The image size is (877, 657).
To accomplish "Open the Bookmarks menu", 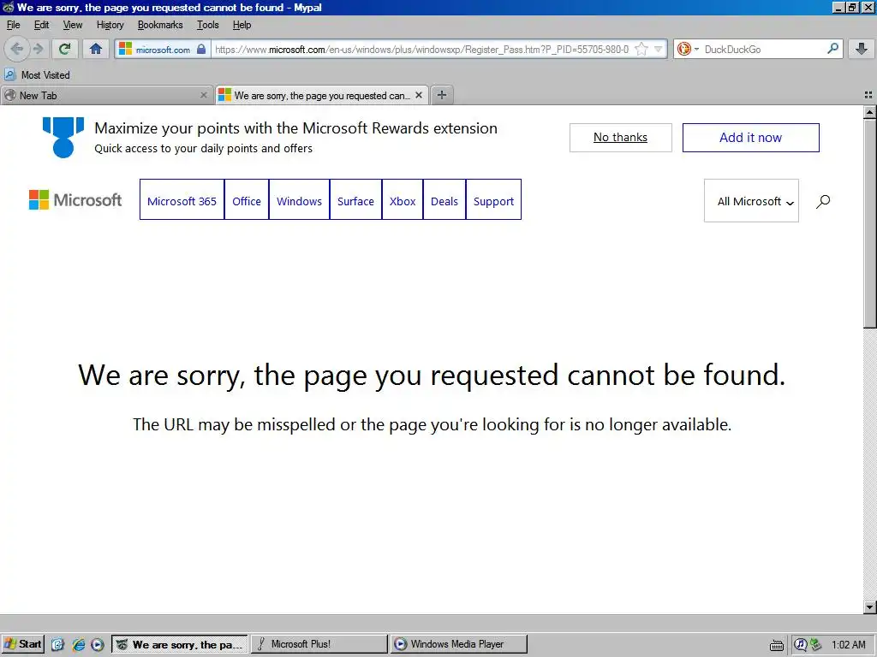I will 160,25.
